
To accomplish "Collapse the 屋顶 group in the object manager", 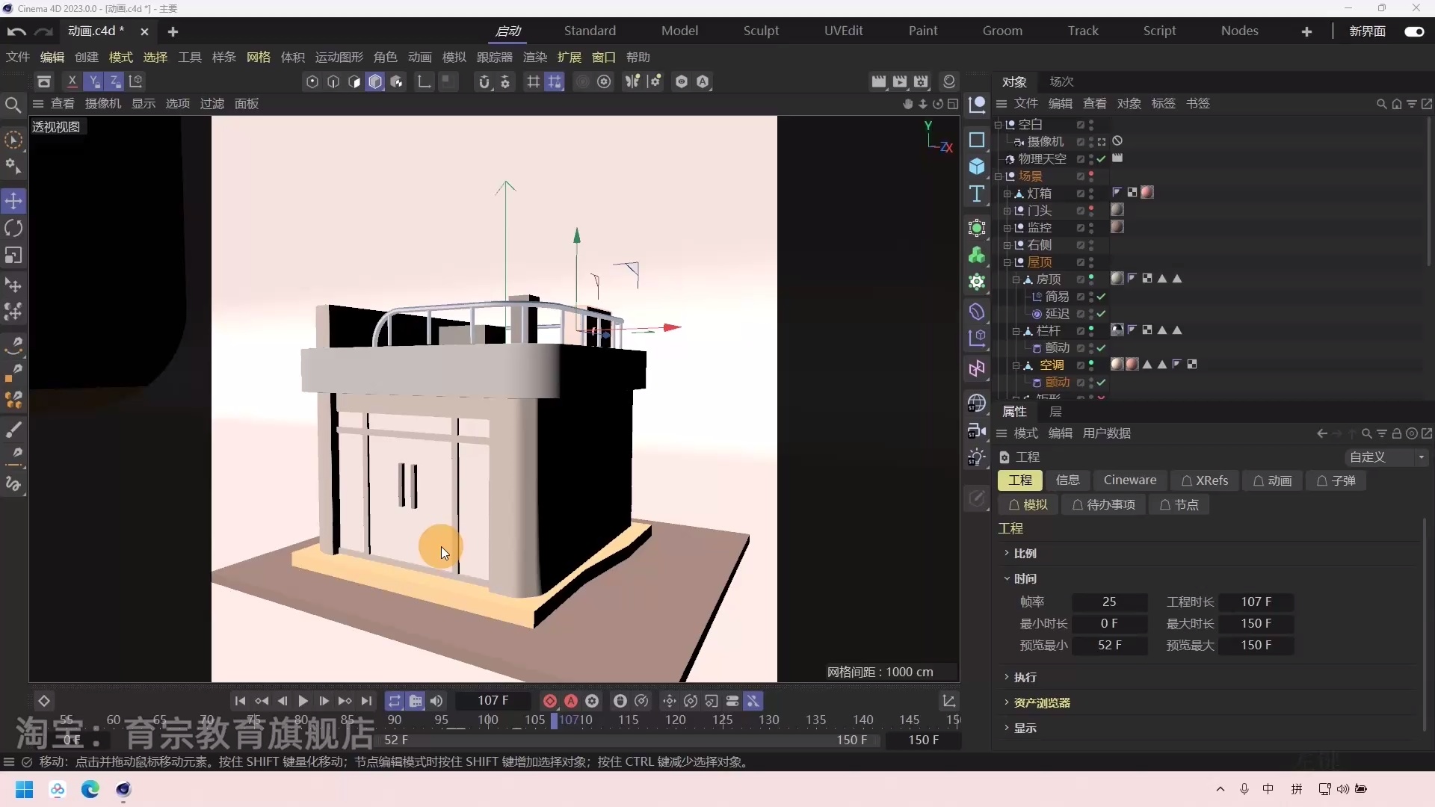I will (x=1007, y=261).
